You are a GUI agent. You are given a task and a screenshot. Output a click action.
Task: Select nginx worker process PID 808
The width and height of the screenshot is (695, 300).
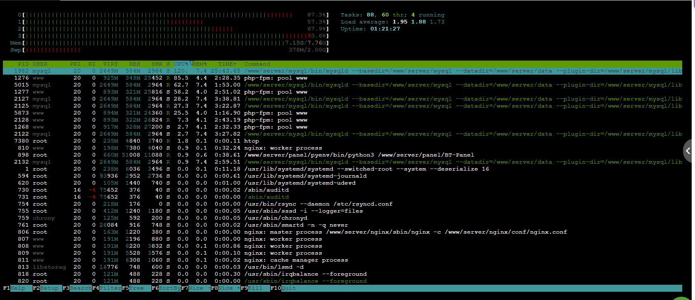tap(342, 246)
